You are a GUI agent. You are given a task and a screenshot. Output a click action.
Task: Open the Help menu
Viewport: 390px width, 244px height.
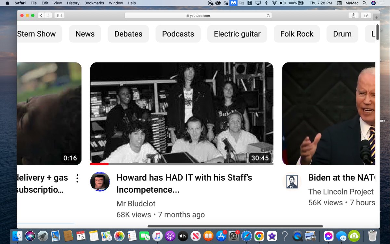tap(132, 3)
